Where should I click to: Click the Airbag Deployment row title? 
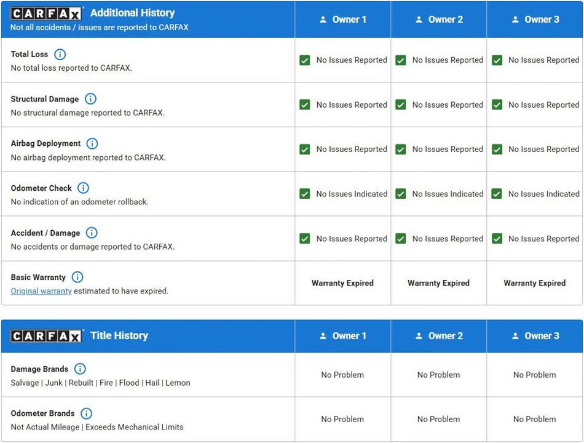45,143
